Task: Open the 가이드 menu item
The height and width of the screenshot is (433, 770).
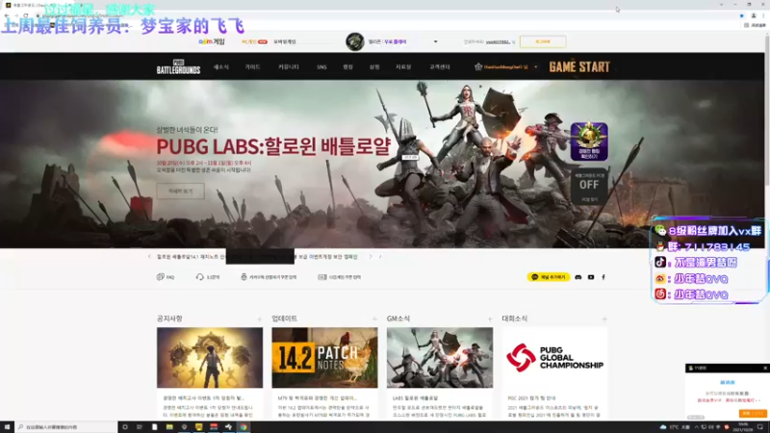Action: click(252, 66)
